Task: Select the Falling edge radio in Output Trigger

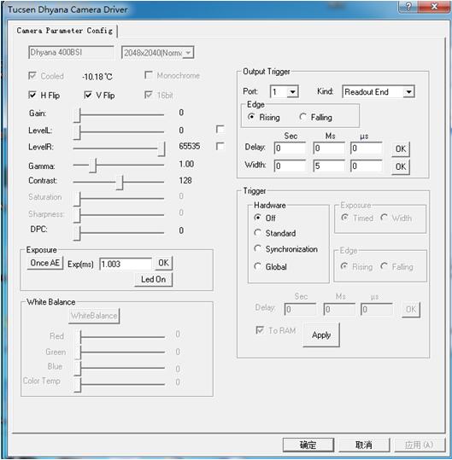Action: point(302,117)
